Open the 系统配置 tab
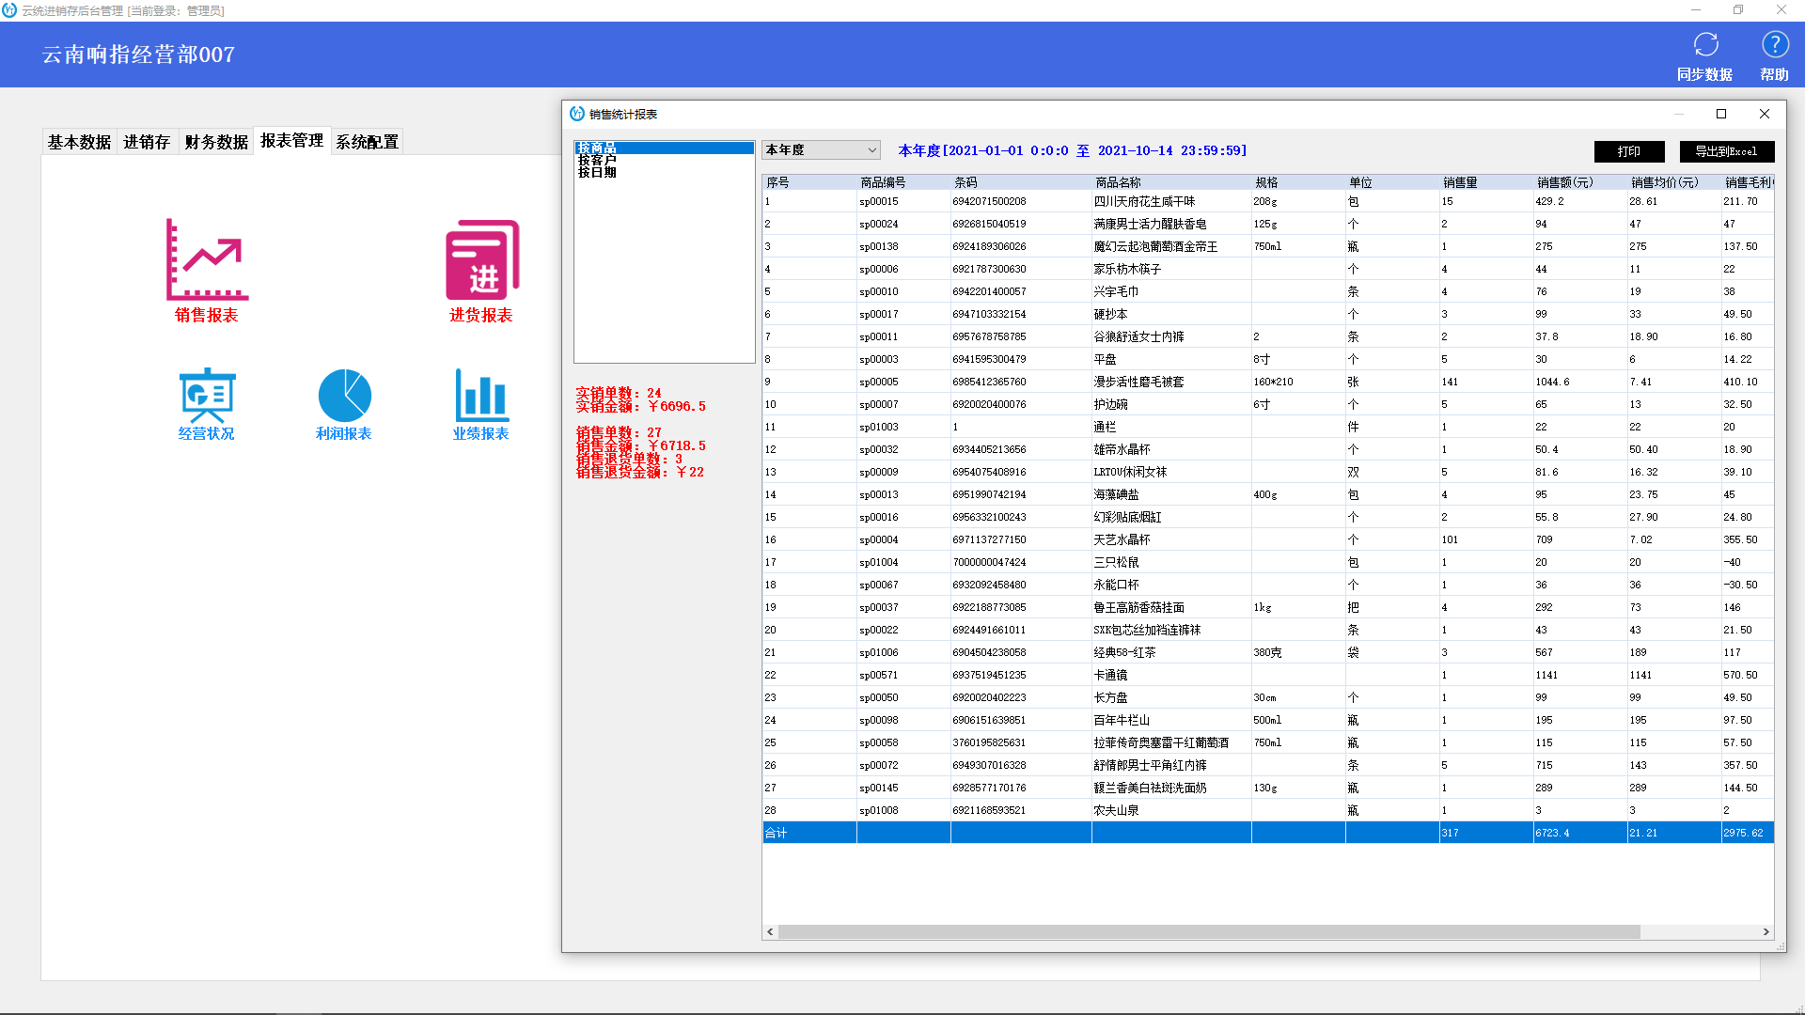The image size is (1805, 1015). pos(368,142)
